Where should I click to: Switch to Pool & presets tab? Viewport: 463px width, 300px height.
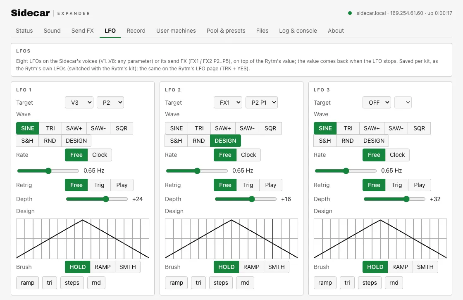pyautogui.click(x=226, y=31)
